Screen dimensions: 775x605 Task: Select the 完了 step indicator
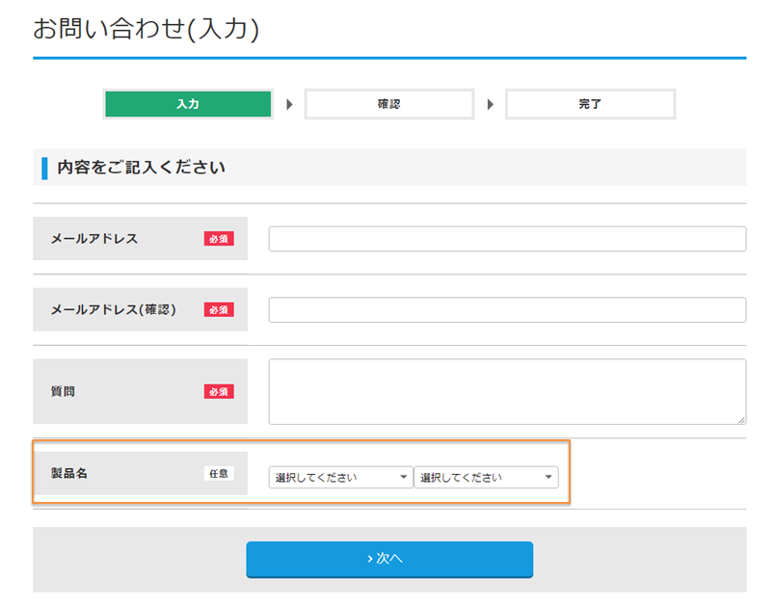click(590, 104)
